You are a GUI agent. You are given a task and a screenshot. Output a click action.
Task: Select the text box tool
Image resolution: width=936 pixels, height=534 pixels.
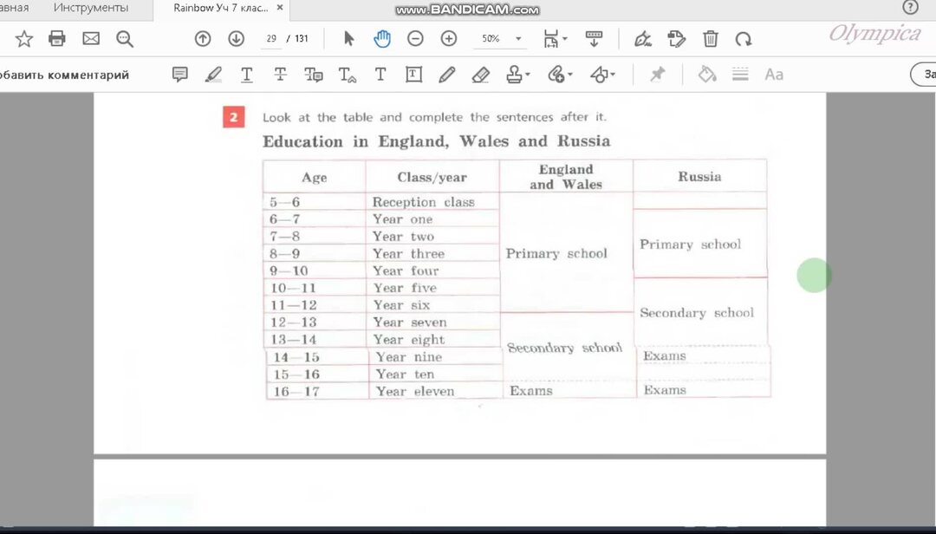pyautogui.click(x=413, y=75)
